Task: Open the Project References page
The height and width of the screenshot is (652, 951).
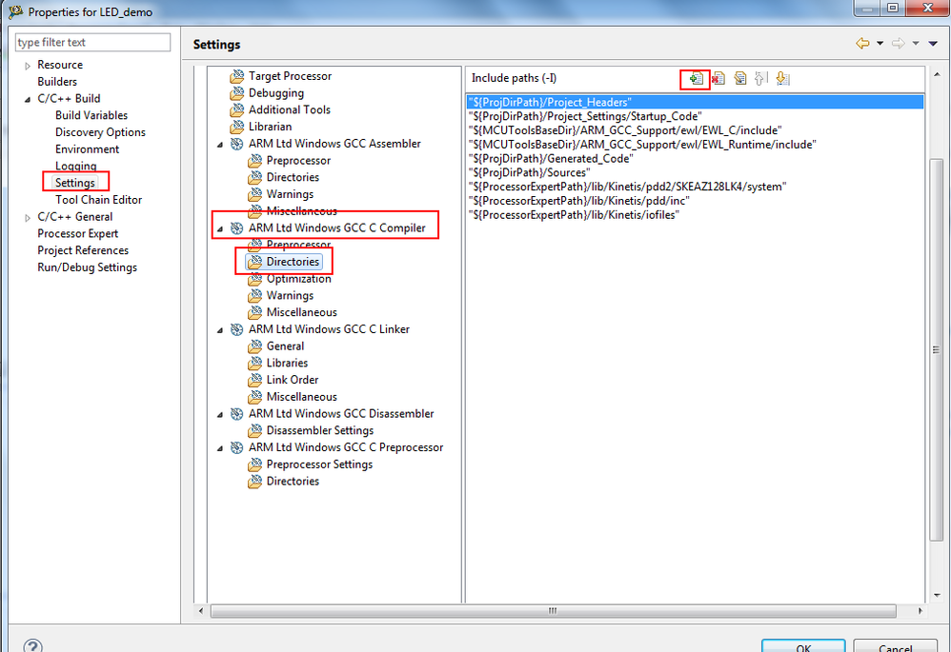Action: point(83,250)
